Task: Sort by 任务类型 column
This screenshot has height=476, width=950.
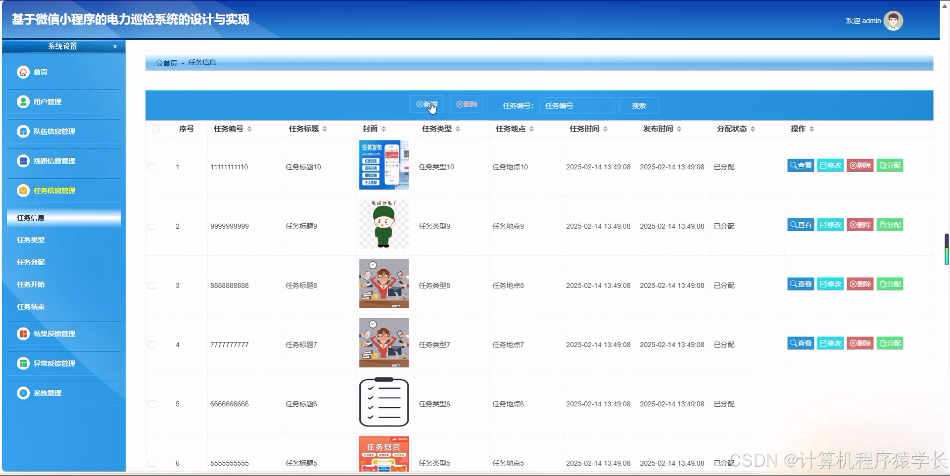Action: click(458, 129)
